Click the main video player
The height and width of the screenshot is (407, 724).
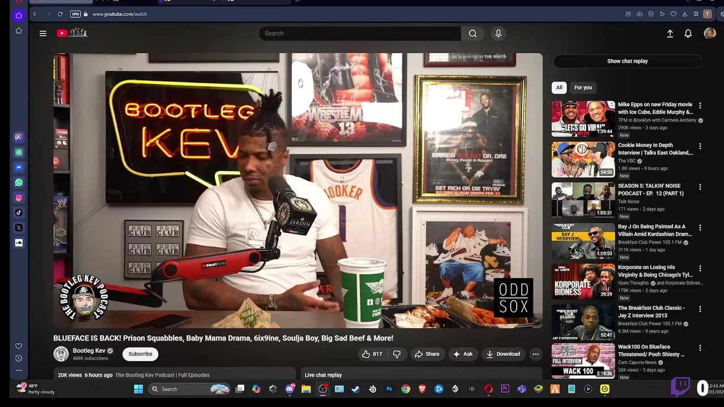pos(298,190)
